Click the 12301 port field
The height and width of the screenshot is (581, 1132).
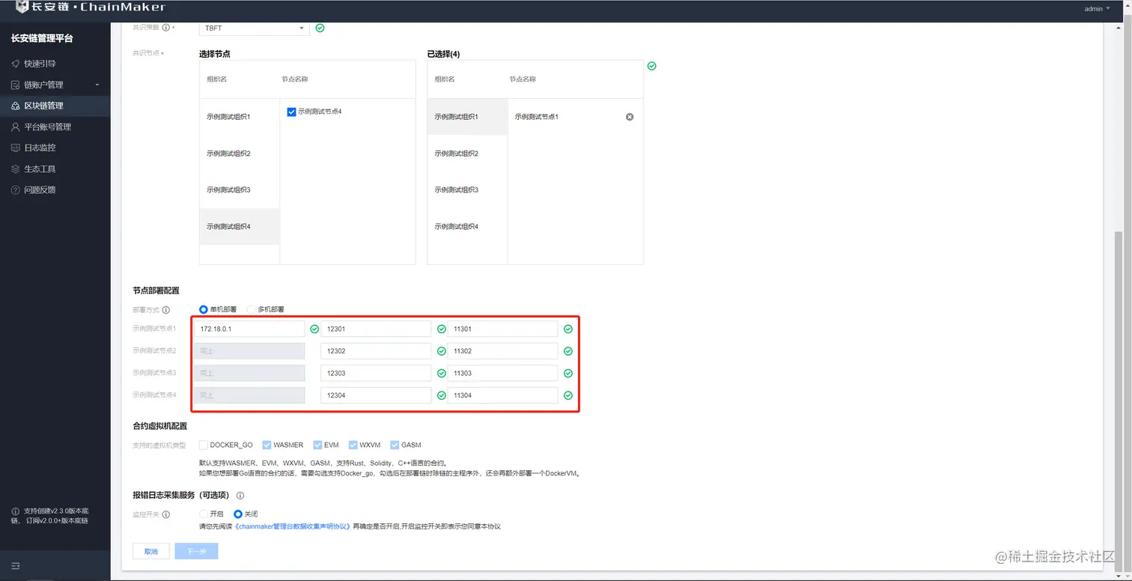click(x=376, y=329)
